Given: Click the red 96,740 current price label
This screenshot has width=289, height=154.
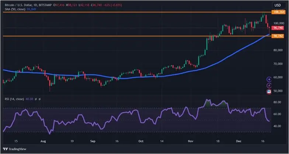Looking at the screenshot, I should tap(278, 28).
